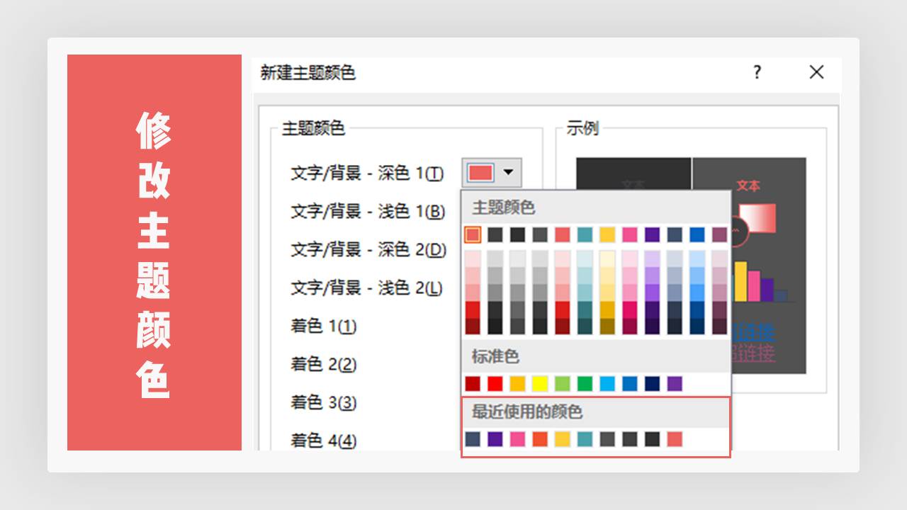Select the dark red standard color
Image resolution: width=907 pixels, height=510 pixels.
tap(472, 381)
